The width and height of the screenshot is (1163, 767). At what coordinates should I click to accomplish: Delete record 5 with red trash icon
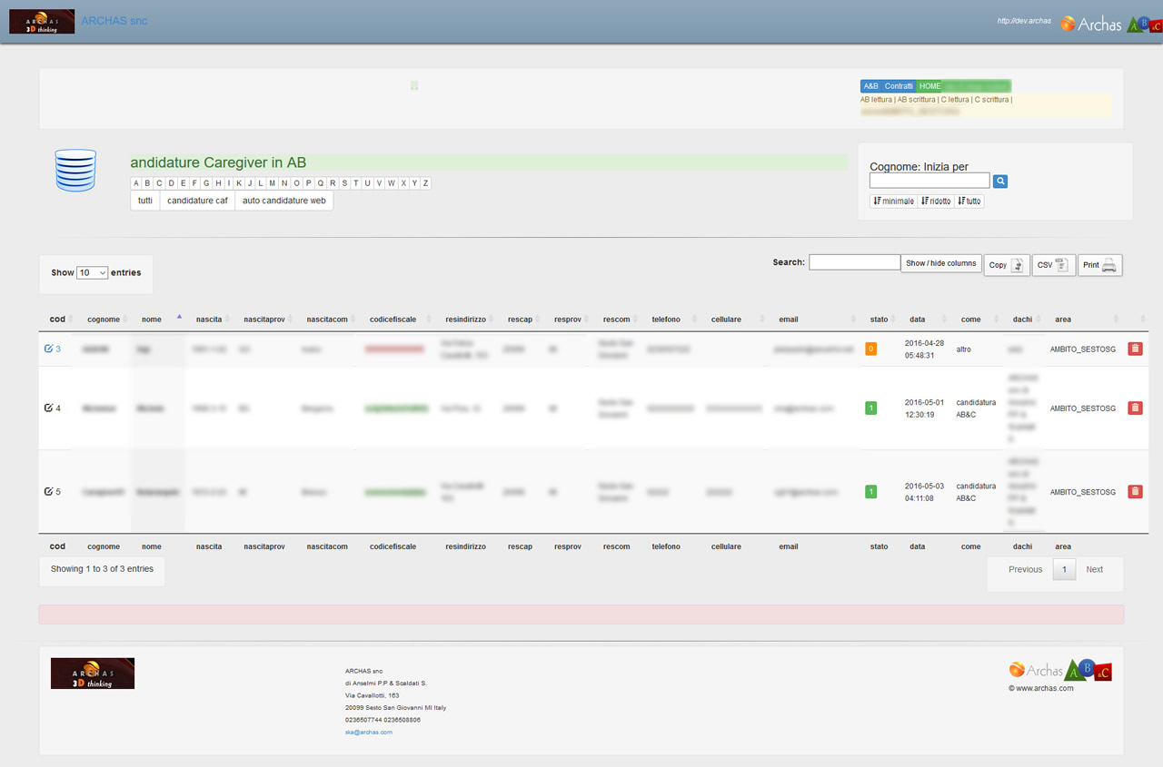[1135, 492]
